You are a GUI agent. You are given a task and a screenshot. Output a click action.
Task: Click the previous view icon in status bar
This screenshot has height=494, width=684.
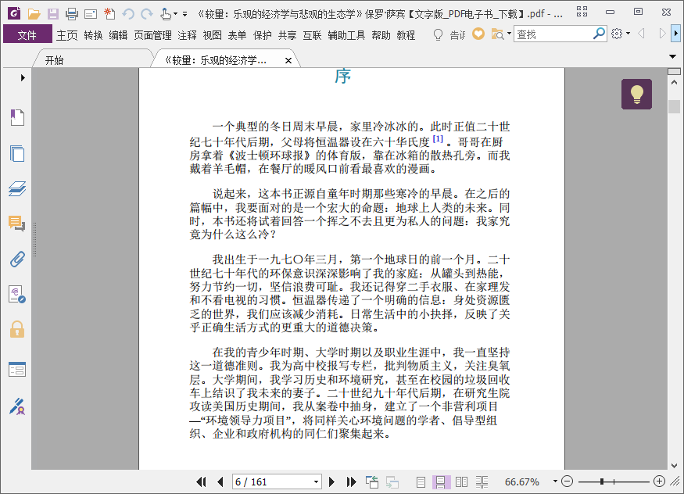pyautogui.click(x=372, y=481)
